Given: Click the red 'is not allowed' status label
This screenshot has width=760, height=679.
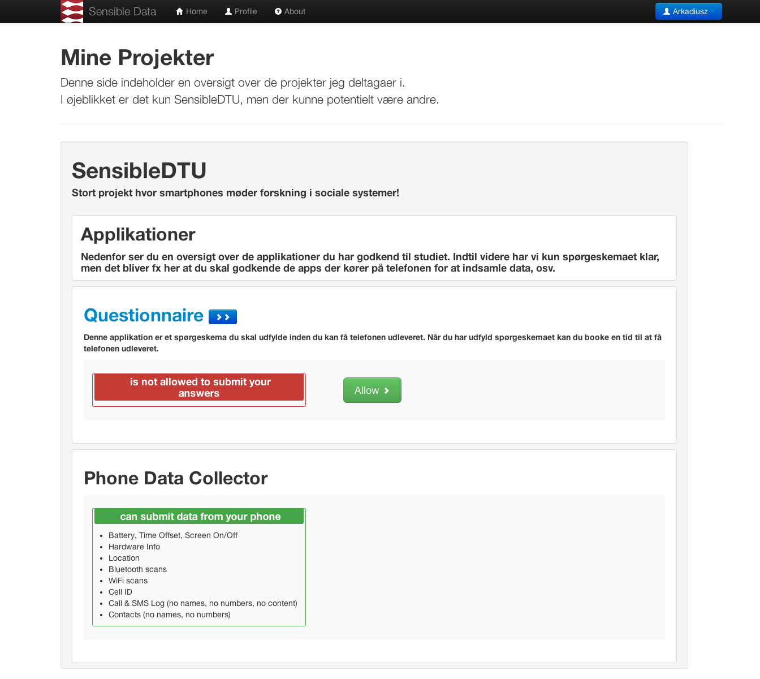Looking at the screenshot, I should [x=199, y=388].
